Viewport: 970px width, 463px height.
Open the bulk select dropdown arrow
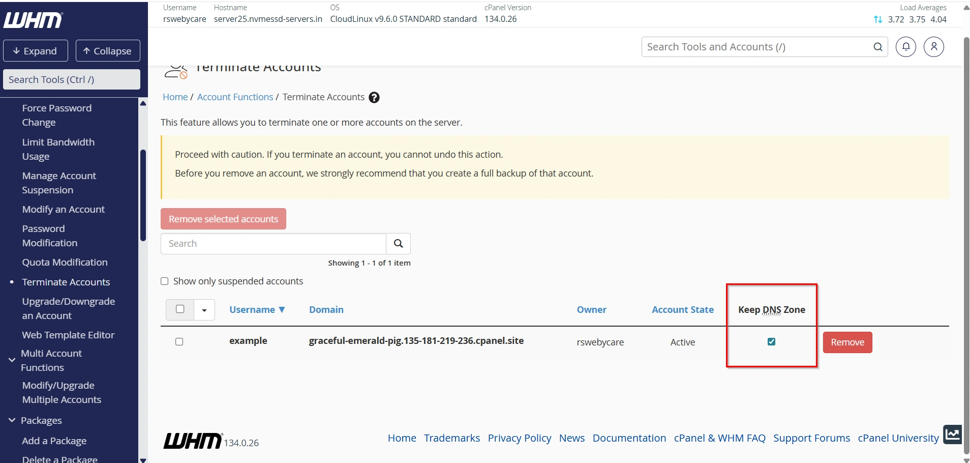coord(204,310)
